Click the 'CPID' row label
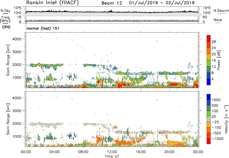 (x=6, y=27)
